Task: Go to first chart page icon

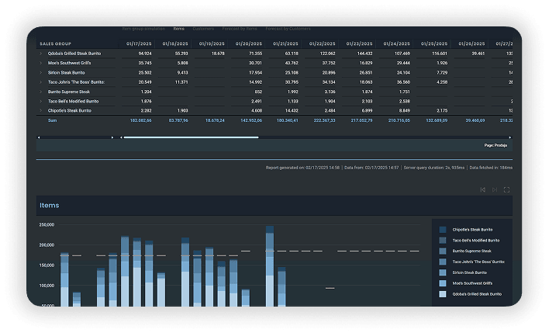Action: click(x=483, y=189)
